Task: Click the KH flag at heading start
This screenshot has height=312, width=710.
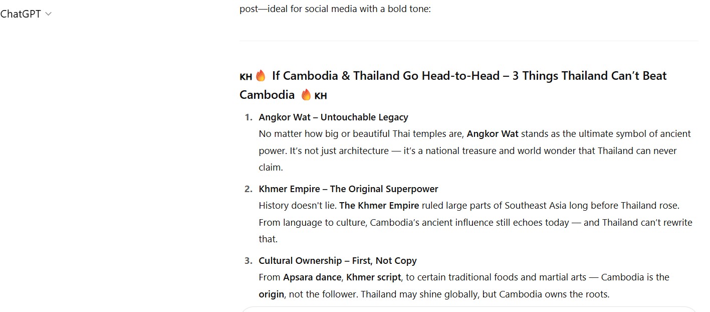Action: pyautogui.click(x=246, y=77)
